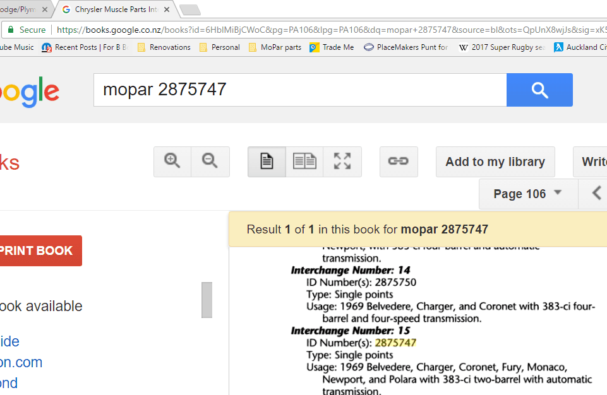607x395 pixels.
Task: Click the blue search magnifier button
Action: click(539, 90)
